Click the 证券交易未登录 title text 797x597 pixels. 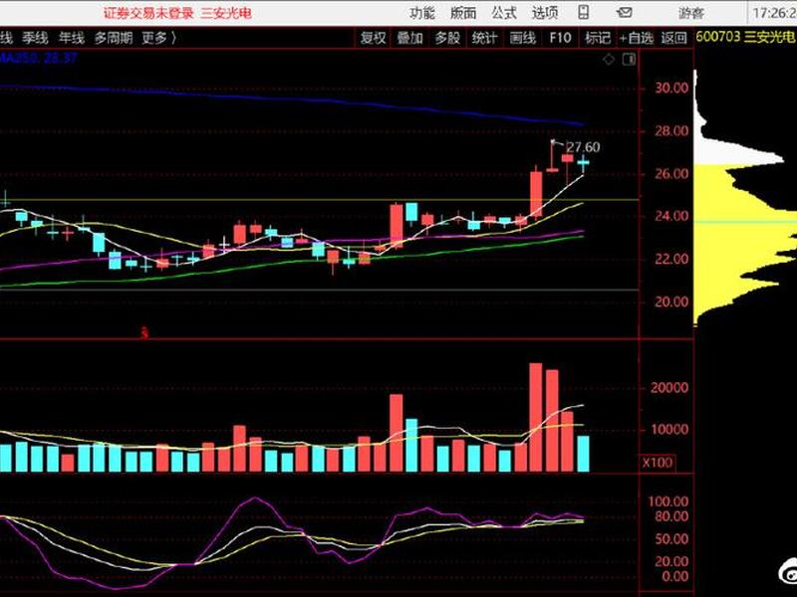[x=148, y=13]
